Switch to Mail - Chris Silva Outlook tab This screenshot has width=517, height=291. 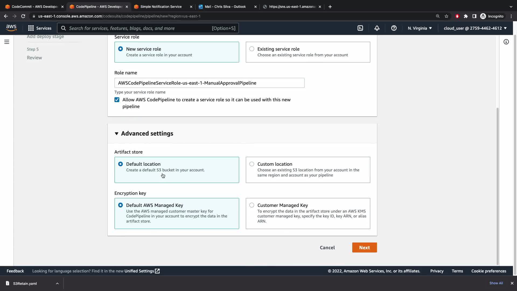coord(225,7)
